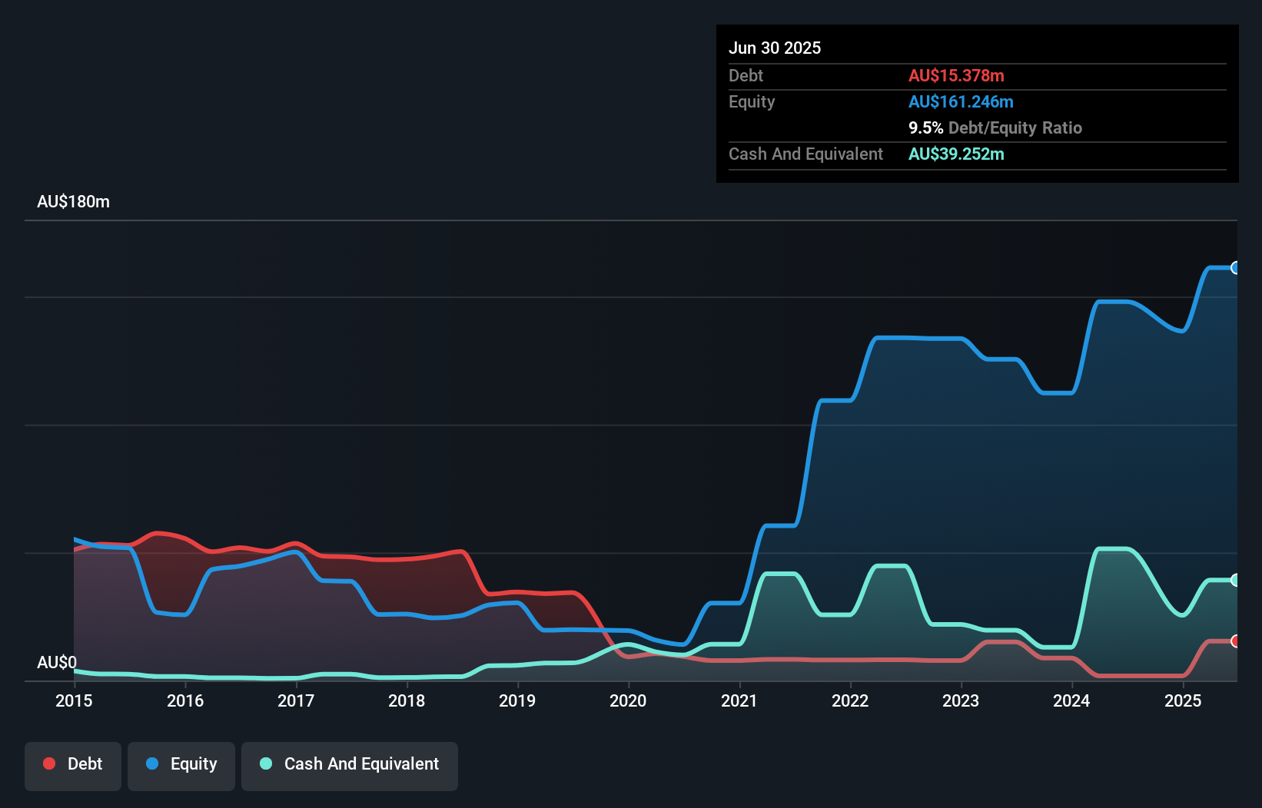
Task: Toggle the Equity series in the legend
Action: coord(181,766)
